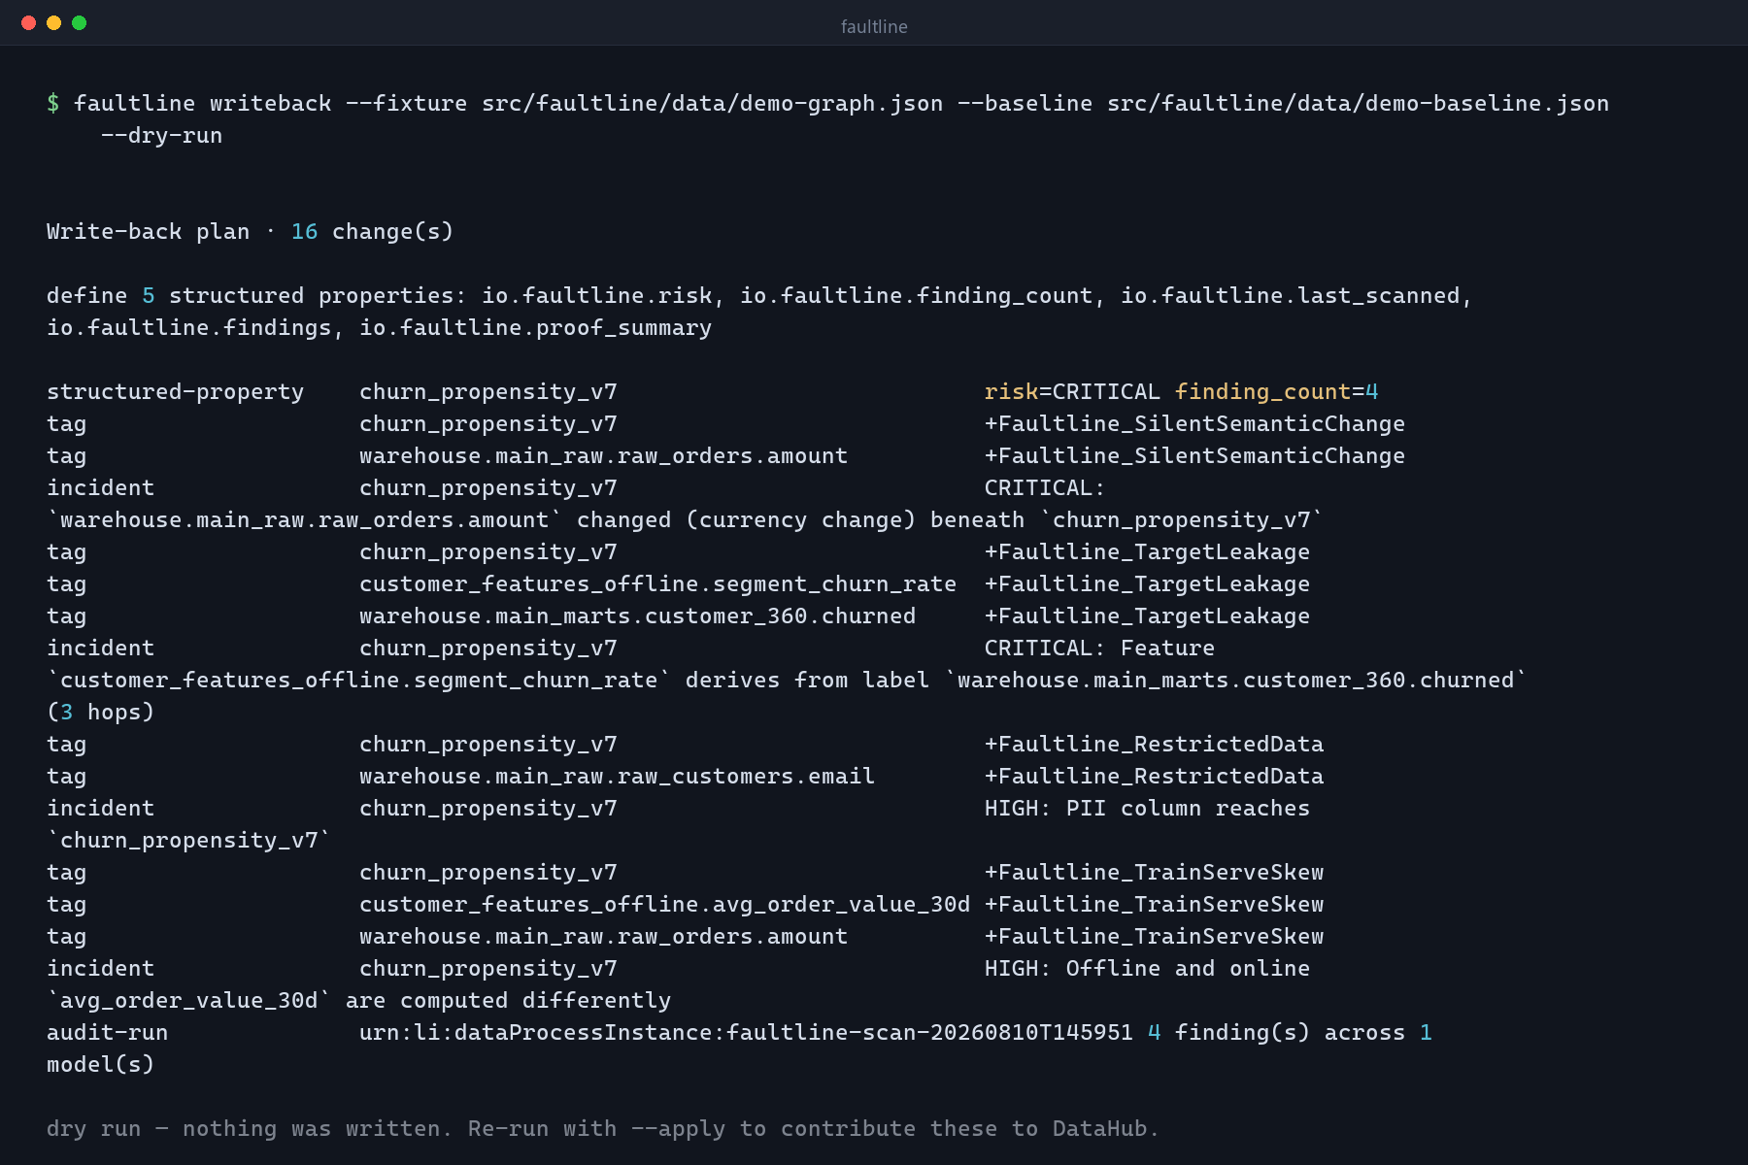
Task: Click the '4 finding(s) across 1' summary
Action: [1291, 1032]
